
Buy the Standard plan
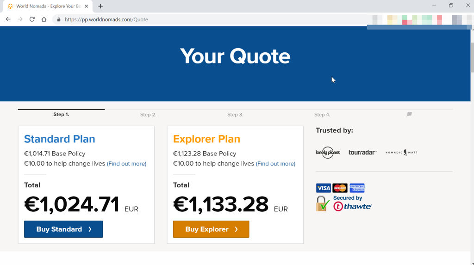63,229
